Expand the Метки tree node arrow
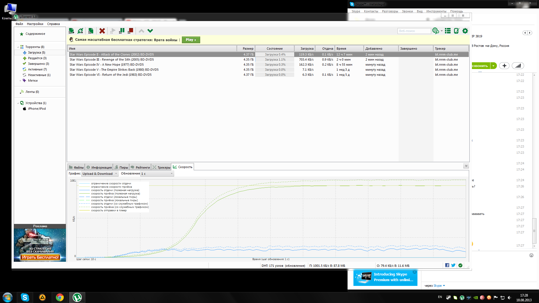539x303 pixels. (20, 81)
